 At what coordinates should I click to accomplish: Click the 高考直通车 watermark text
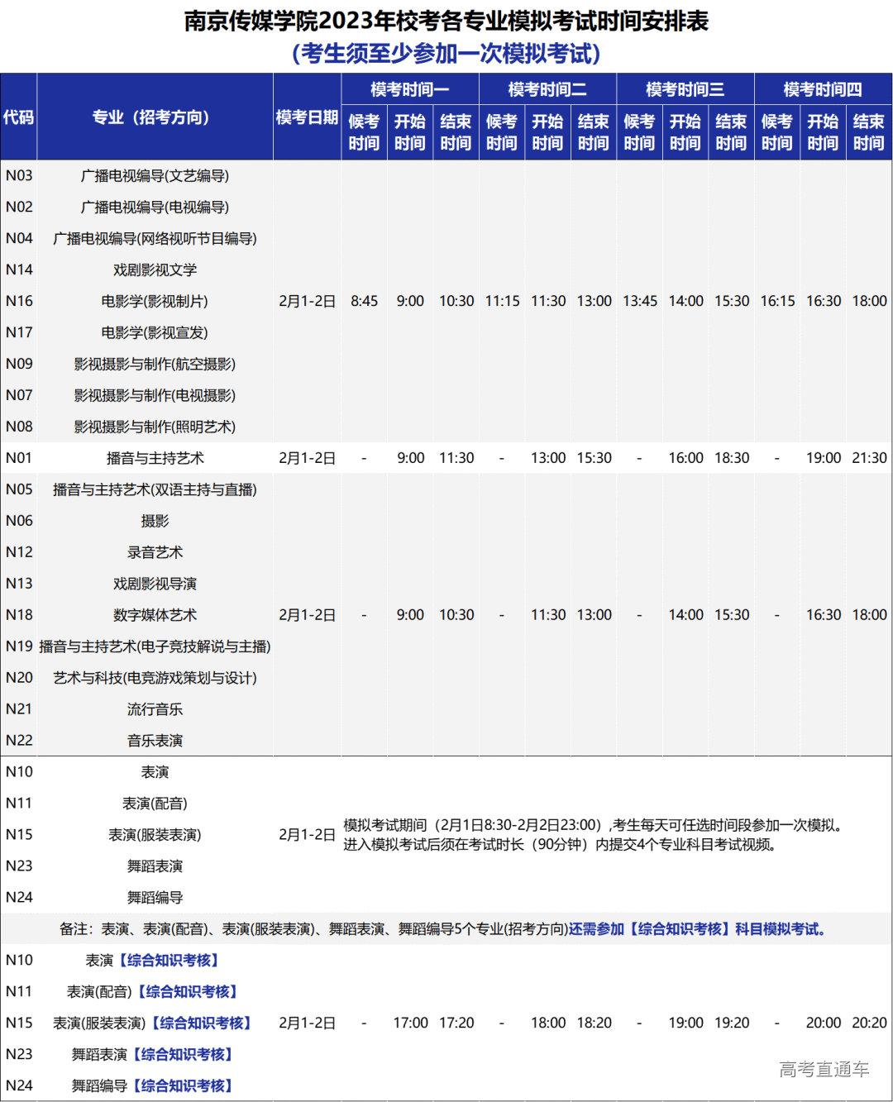pos(827,1070)
